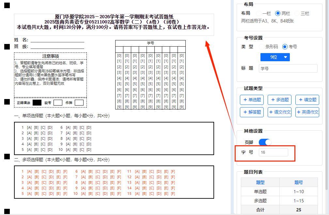Add a 解答题 answer question
This screenshot has width=329, height=215.
[252, 112]
